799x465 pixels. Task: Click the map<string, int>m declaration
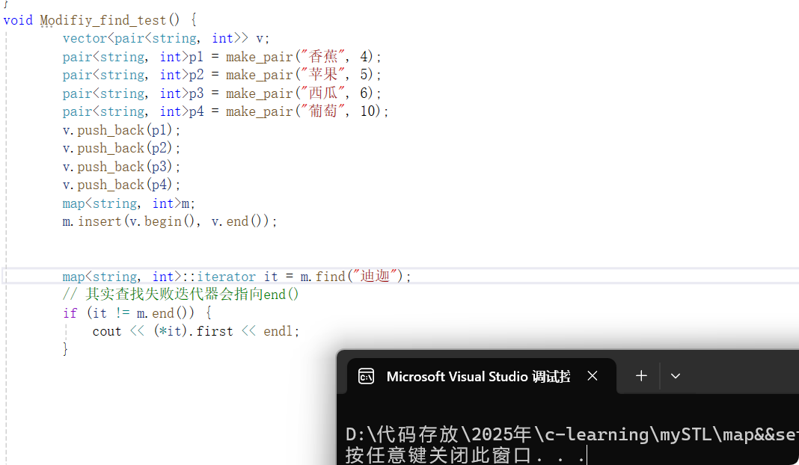pyautogui.click(x=129, y=204)
